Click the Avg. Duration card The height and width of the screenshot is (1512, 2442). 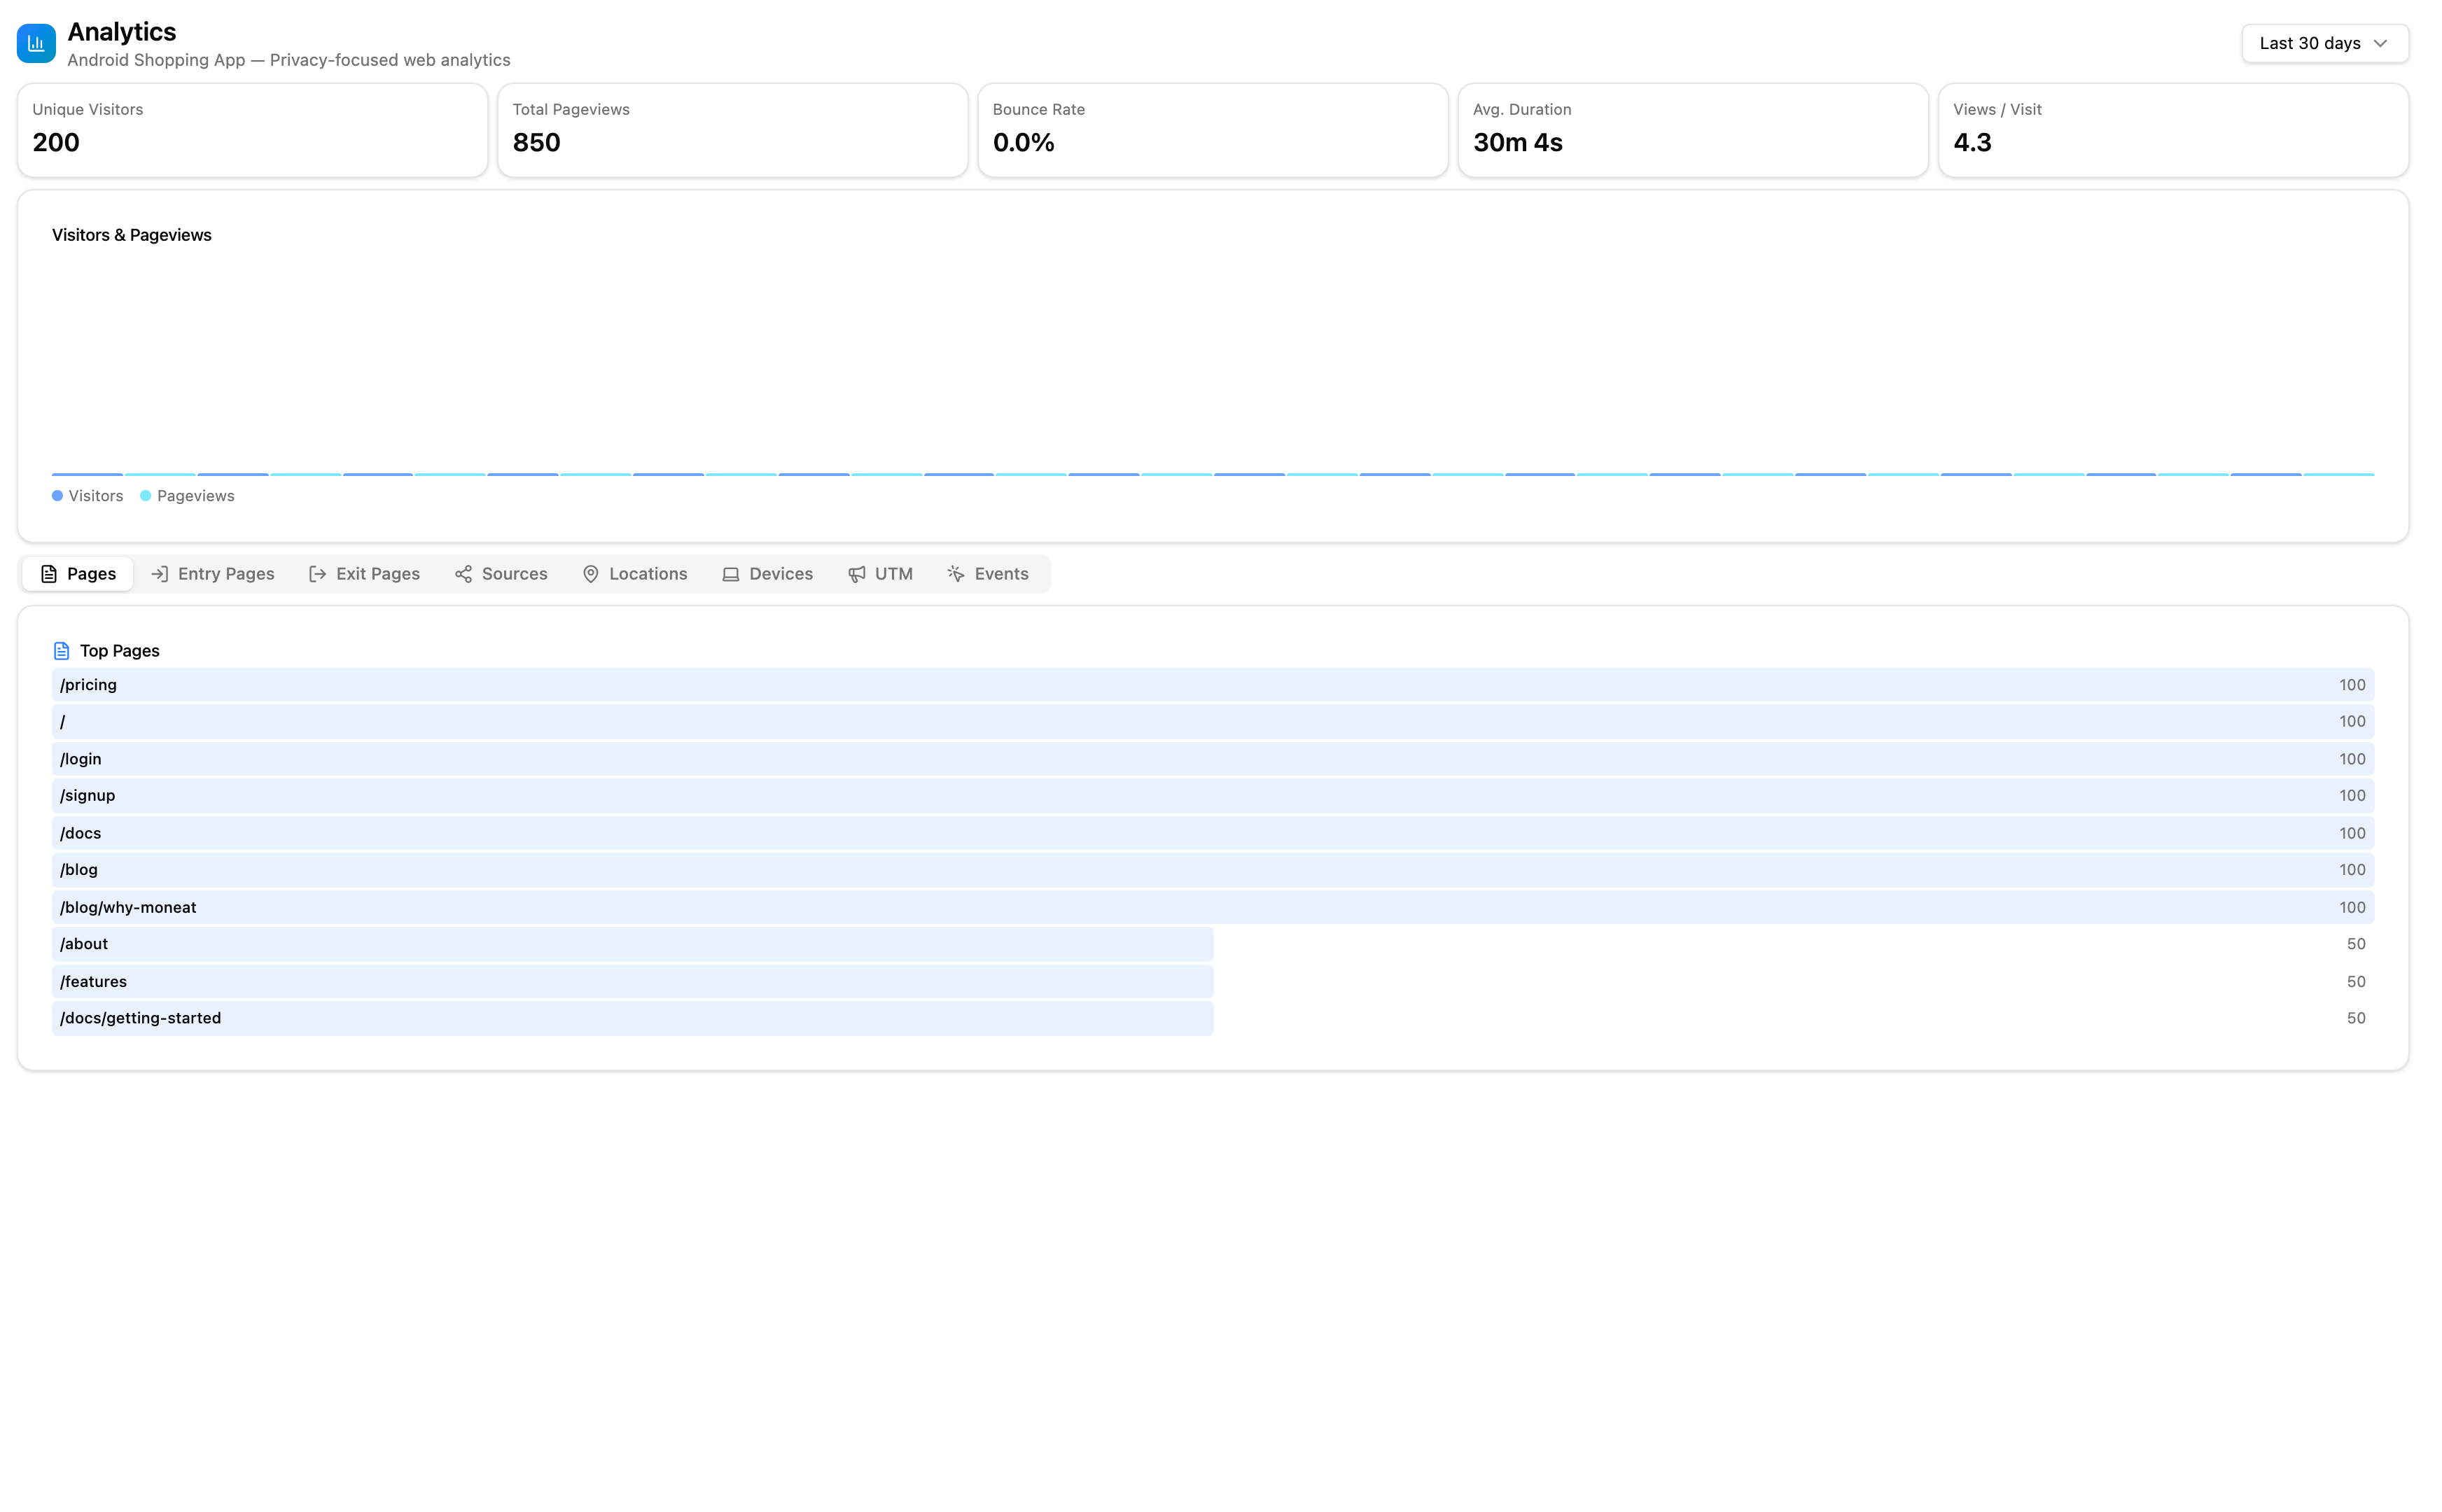click(1693, 130)
